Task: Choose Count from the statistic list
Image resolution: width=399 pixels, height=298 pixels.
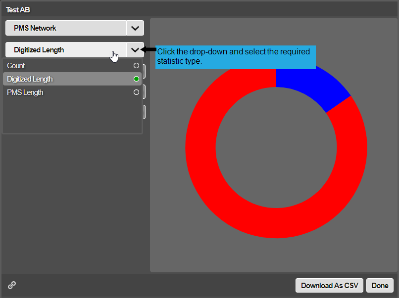Action: pos(16,66)
